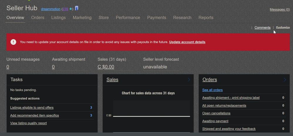Open Awaiting shipment - print shipping label

point(231,98)
